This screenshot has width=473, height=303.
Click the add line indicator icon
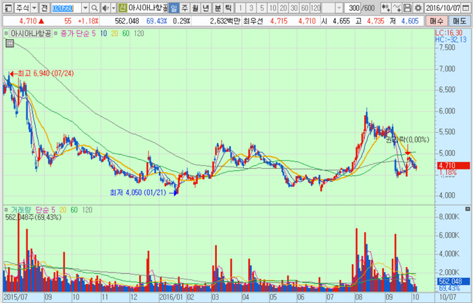pyautogui.click(x=397, y=8)
